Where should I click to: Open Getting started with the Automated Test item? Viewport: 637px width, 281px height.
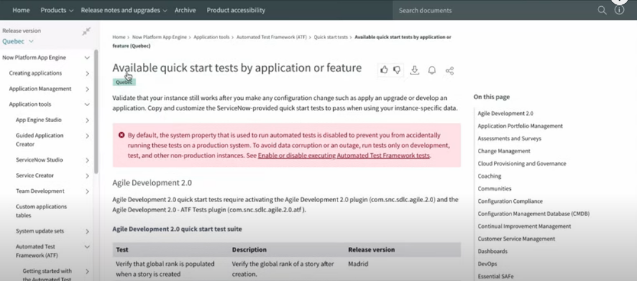coord(47,275)
